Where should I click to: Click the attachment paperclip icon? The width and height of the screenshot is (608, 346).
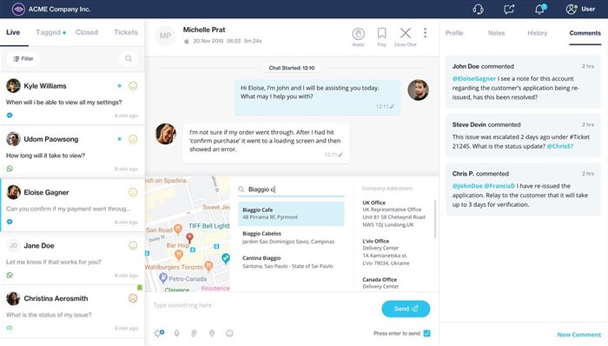click(194, 333)
